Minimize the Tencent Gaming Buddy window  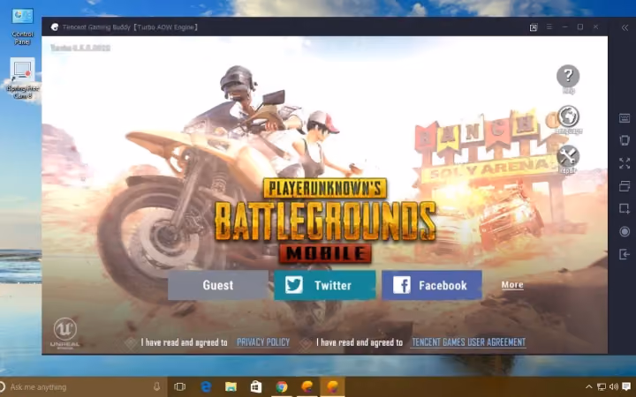tap(564, 26)
